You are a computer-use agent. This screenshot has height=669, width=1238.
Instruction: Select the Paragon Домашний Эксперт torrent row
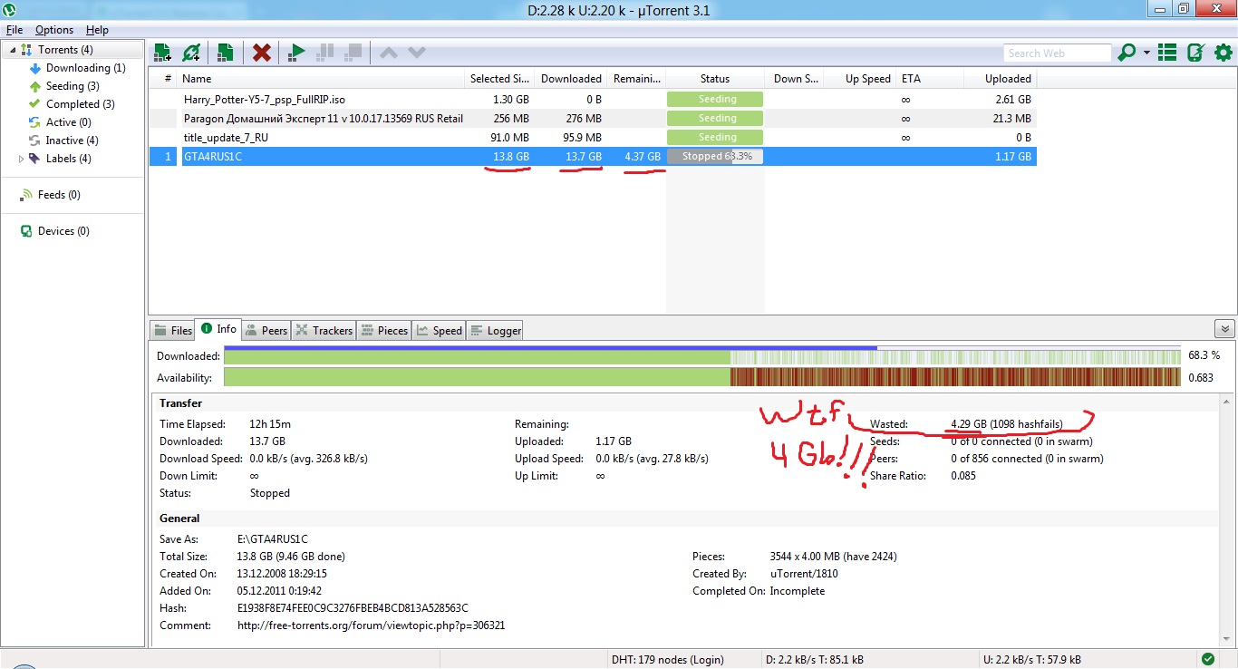(593, 119)
